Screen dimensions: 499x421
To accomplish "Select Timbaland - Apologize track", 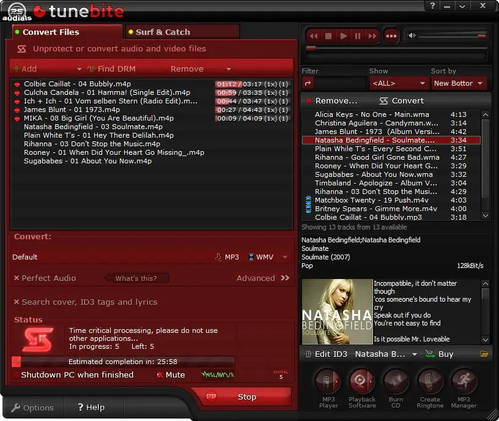I will pos(391,183).
